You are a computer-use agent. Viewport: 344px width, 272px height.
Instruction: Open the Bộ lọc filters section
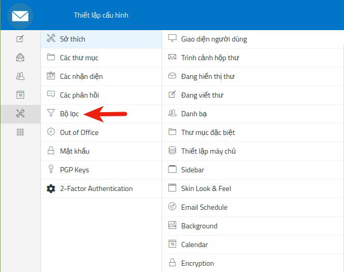click(x=102, y=114)
